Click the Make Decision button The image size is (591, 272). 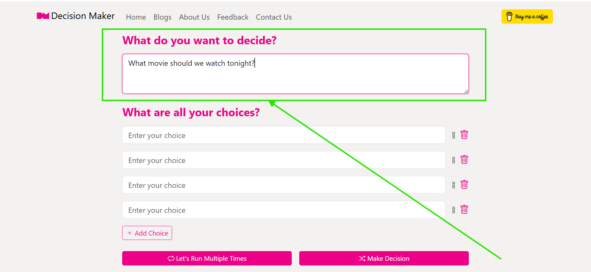point(384,258)
